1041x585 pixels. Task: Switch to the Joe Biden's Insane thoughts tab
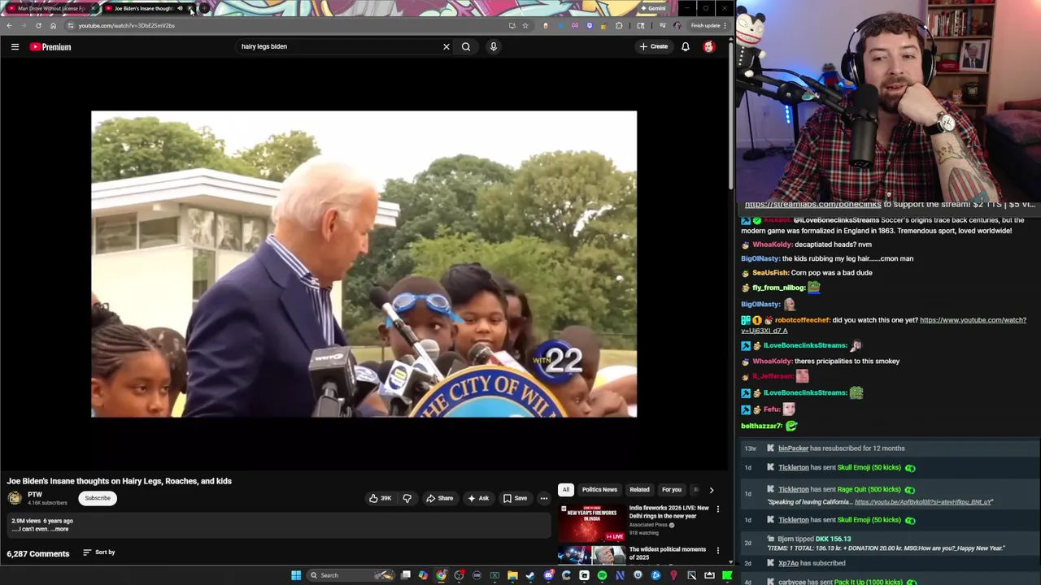click(x=143, y=8)
